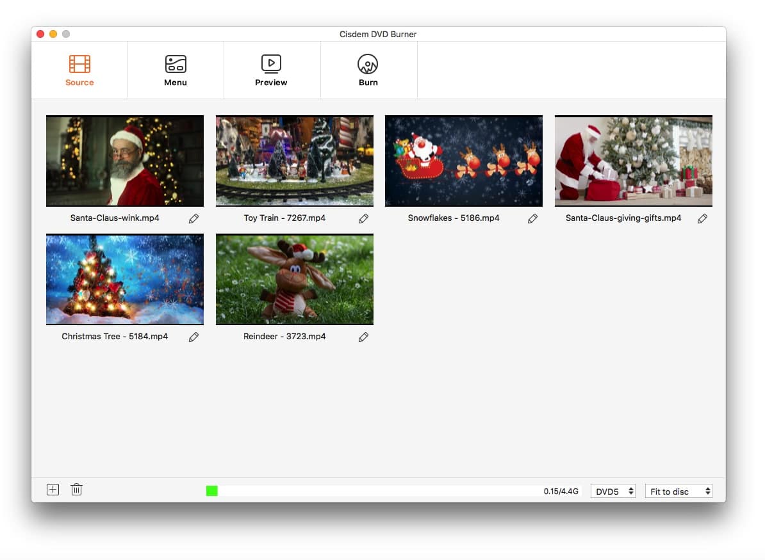Click the Burn button label
This screenshot has height=560, width=765.
click(x=368, y=82)
